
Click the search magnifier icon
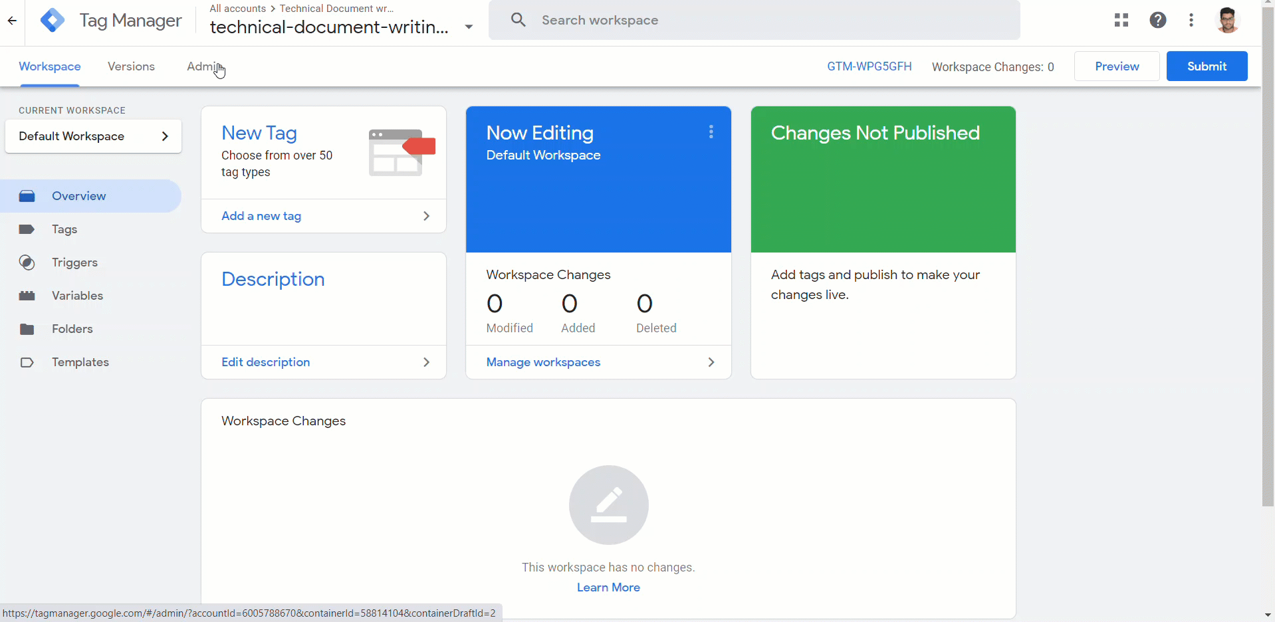518,20
